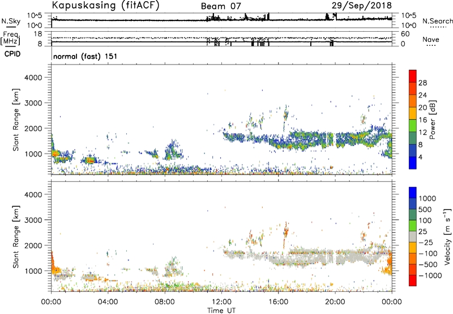The height and width of the screenshot is (314, 453).
Task: Click the date "29/Sep/2018"
Action: [362, 6]
